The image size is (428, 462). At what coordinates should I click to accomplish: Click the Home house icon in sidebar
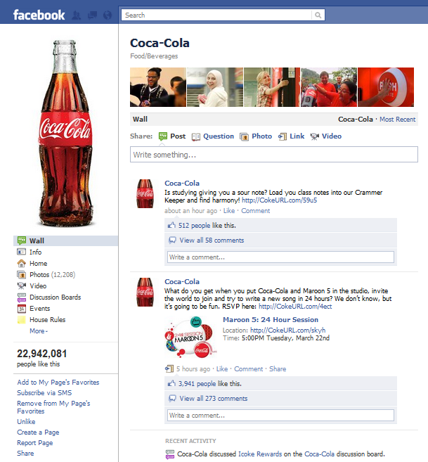(x=22, y=263)
